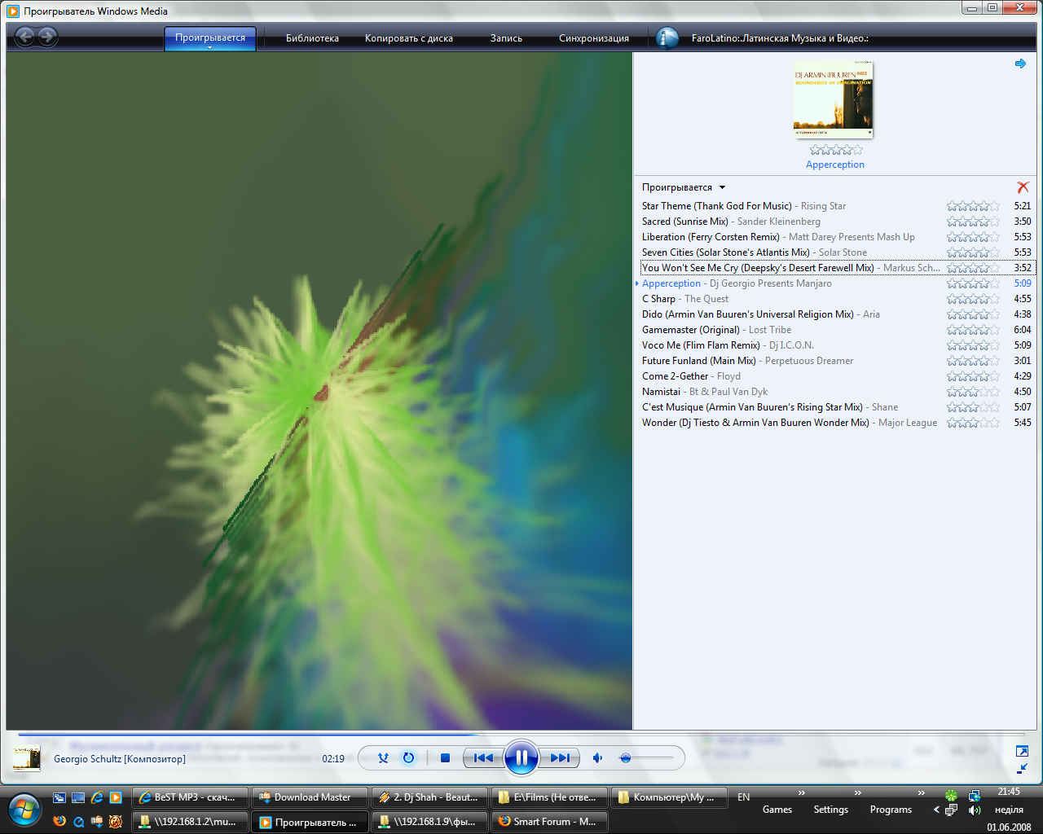Go back with the back arrow
This screenshot has width=1043, height=834.
click(25, 37)
